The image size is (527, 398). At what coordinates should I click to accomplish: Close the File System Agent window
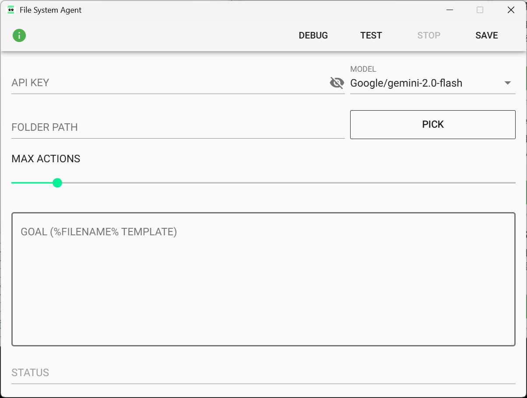511,10
